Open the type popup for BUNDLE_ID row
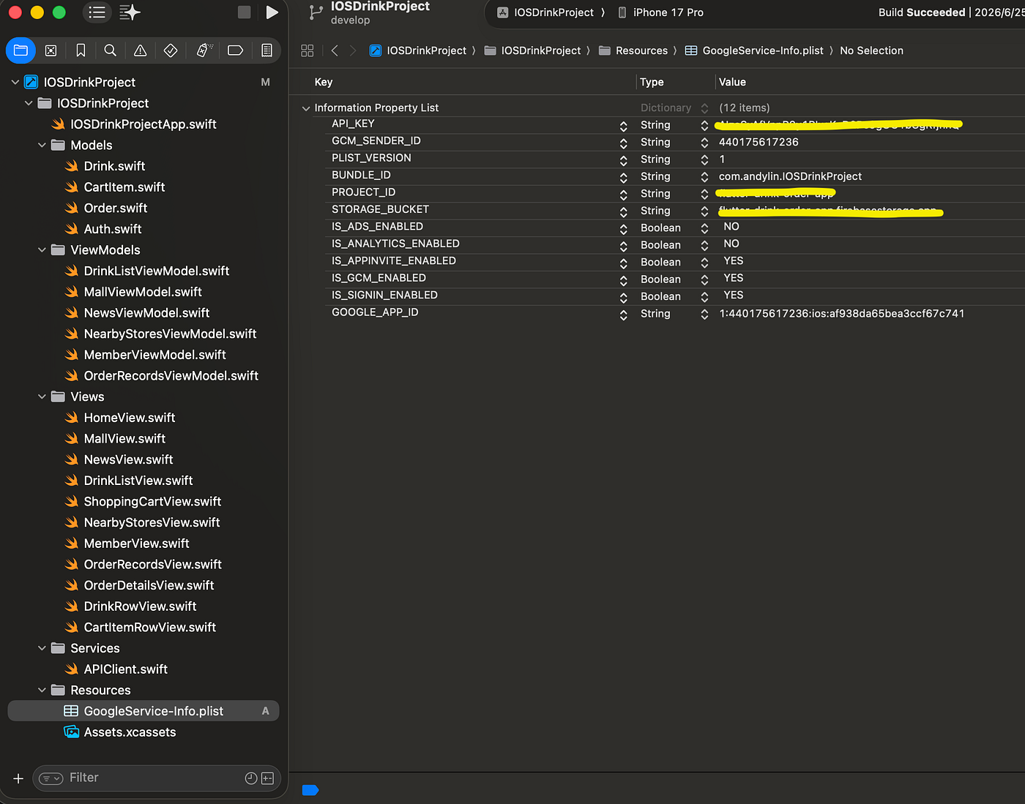The height and width of the screenshot is (804, 1025). 704,176
